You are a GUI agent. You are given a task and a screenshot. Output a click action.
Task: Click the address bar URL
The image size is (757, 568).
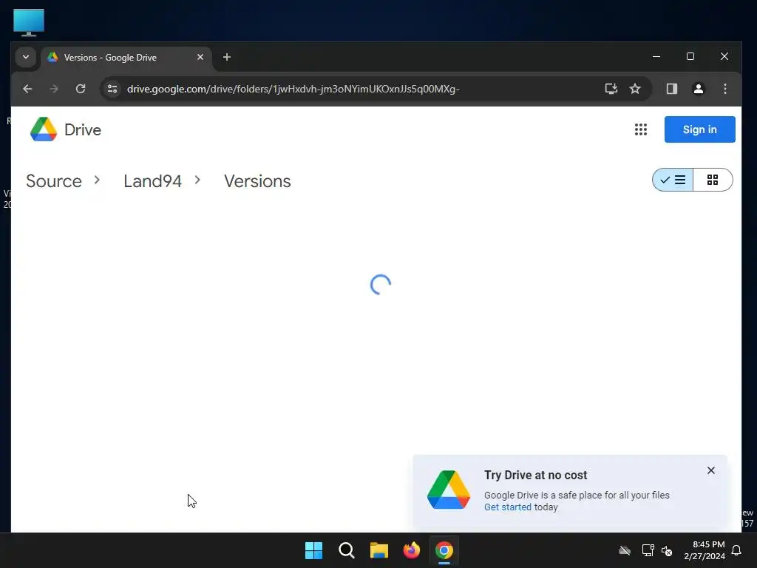(293, 89)
